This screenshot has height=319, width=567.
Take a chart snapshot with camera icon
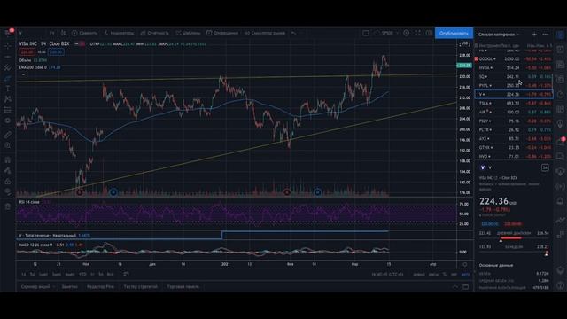pyautogui.click(x=429, y=33)
